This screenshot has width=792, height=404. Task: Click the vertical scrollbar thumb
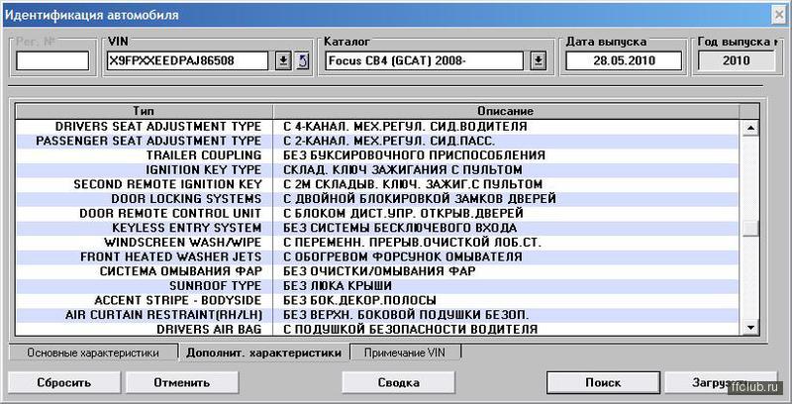point(750,229)
